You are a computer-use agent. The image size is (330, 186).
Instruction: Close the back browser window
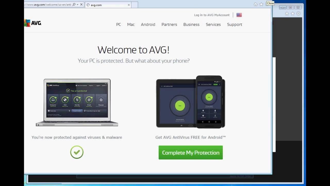pyautogui.click(x=298, y=7)
